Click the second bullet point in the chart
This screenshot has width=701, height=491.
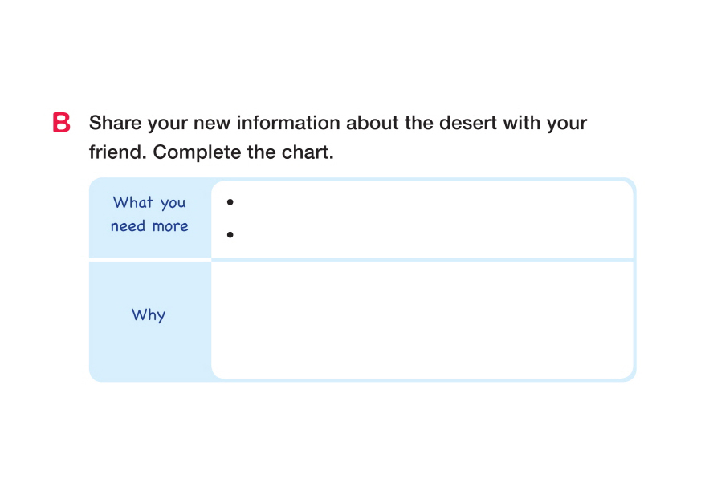[x=230, y=235]
